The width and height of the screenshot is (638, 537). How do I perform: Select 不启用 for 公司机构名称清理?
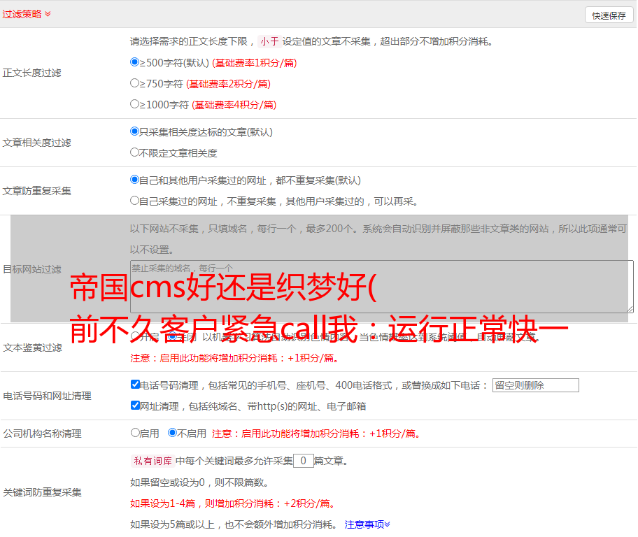(x=173, y=432)
